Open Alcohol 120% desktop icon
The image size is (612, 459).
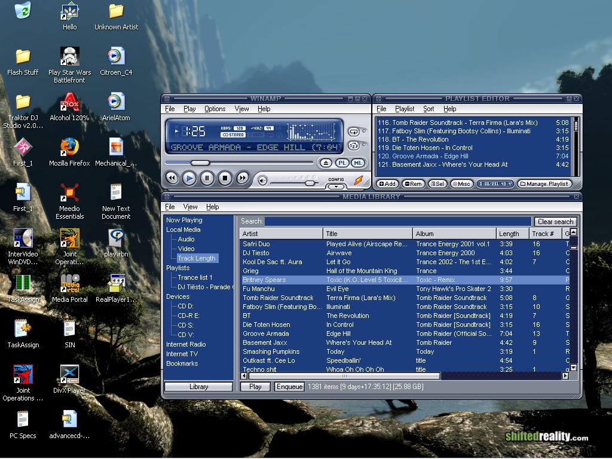pos(69,106)
